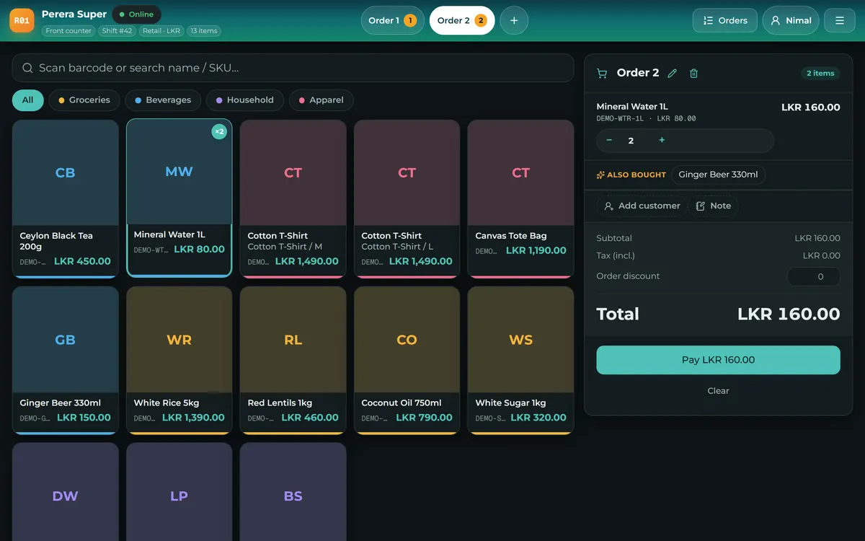Screen dimensions: 865x541
Task: Click the sparkle icon beside Also Bought
Action: [600, 175]
